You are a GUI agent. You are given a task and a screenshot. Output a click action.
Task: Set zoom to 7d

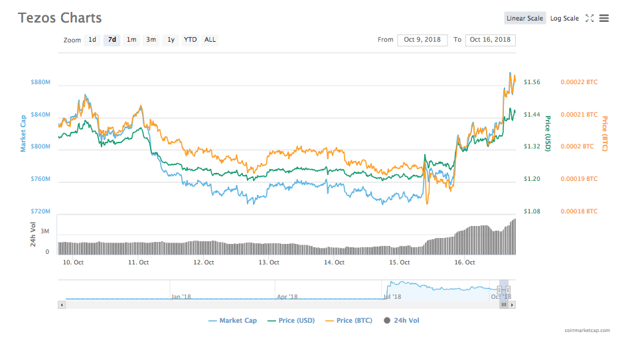[112, 40]
